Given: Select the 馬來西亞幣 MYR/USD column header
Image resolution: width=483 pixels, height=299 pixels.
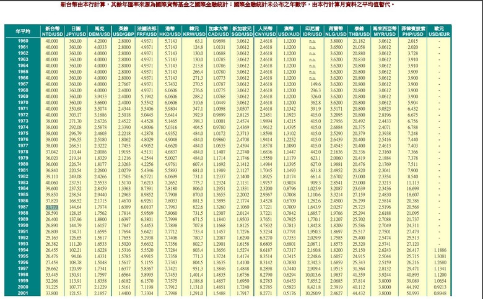Looking at the screenshot, I should tap(385, 32).
